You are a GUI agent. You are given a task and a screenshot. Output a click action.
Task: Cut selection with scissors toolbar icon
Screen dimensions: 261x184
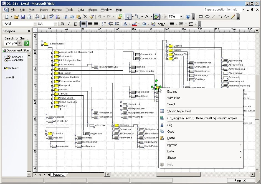pyautogui.click(x=66, y=17)
